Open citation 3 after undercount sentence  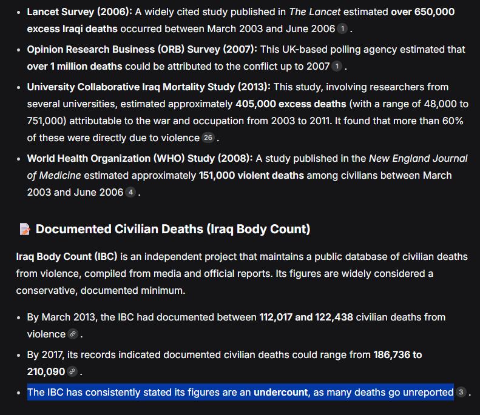pos(461,392)
